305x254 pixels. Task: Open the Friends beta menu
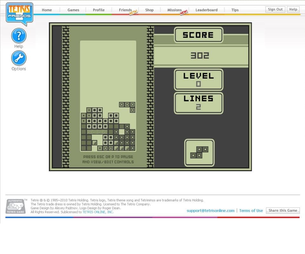click(x=126, y=10)
